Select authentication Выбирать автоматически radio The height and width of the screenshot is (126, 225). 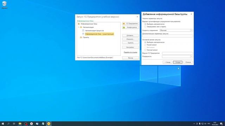click(145, 24)
